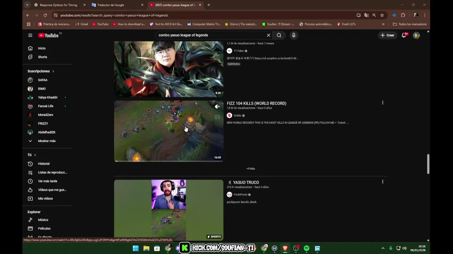This screenshot has width=453, height=254.
Task: Clear the search box with the X
Action: click(x=268, y=35)
